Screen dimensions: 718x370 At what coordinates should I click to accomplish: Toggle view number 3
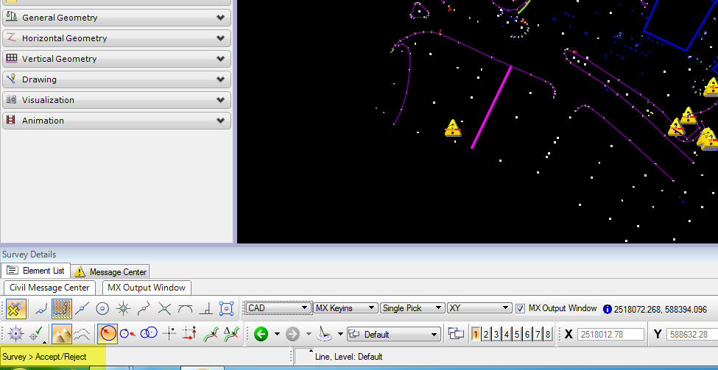(x=496, y=335)
